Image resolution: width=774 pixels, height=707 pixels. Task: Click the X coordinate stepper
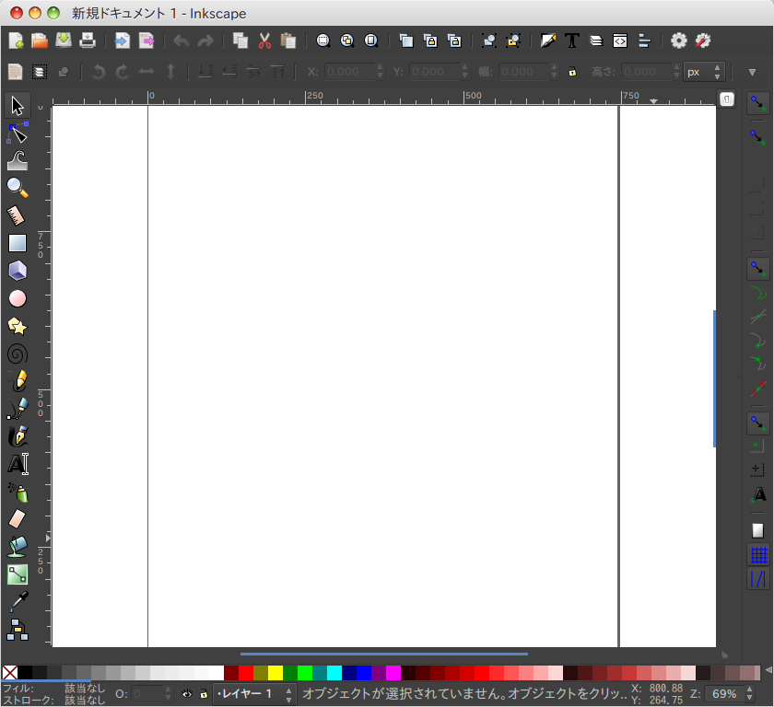click(x=380, y=72)
